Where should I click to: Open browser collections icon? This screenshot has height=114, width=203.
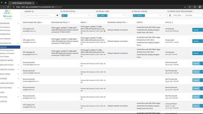[x=195, y=7]
